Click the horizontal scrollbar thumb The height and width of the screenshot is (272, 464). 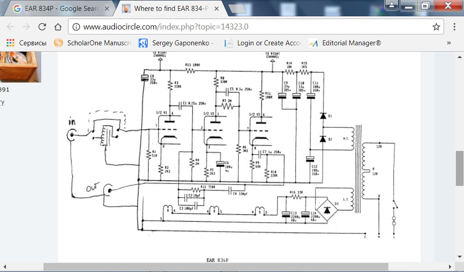tap(216, 267)
